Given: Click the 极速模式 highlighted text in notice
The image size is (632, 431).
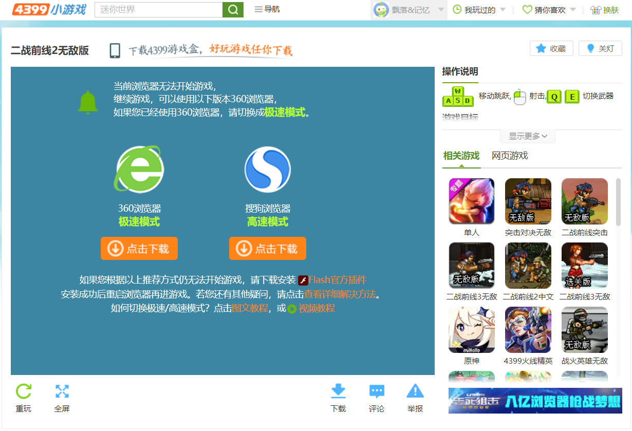Looking at the screenshot, I should (x=285, y=113).
